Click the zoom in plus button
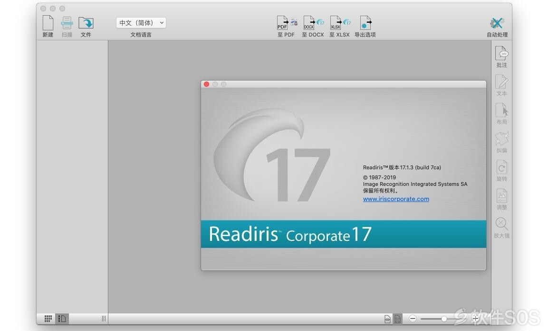This screenshot has height=331, width=548. (475, 319)
